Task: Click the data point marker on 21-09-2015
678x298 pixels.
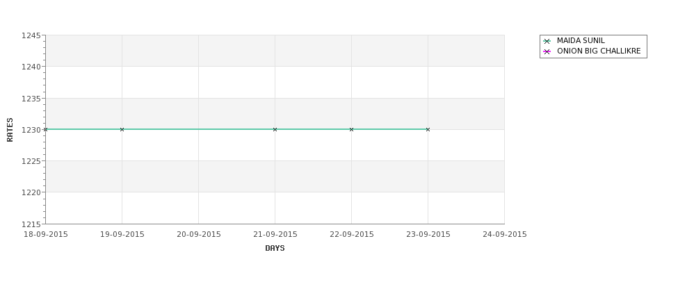Action: (x=275, y=130)
